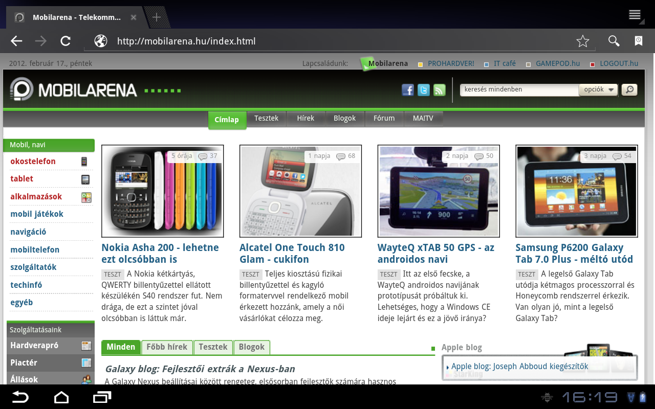Open the Fórum navigation tab
Image resolution: width=655 pixels, height=409 pixels.
[384, 118]
